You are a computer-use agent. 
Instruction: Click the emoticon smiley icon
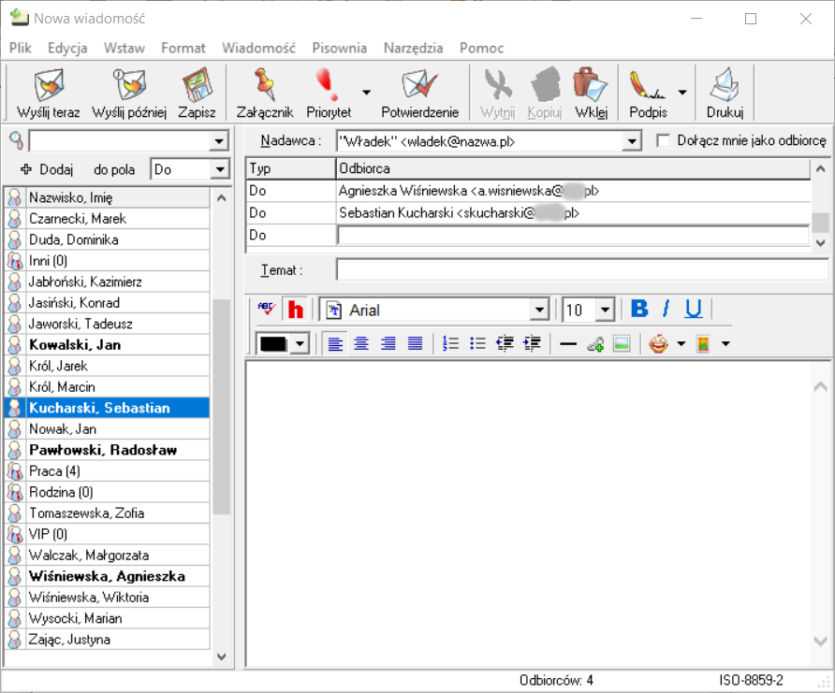point(658,343)
